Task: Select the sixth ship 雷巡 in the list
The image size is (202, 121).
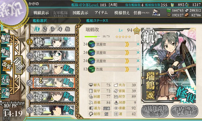Action: click(53, 110)
